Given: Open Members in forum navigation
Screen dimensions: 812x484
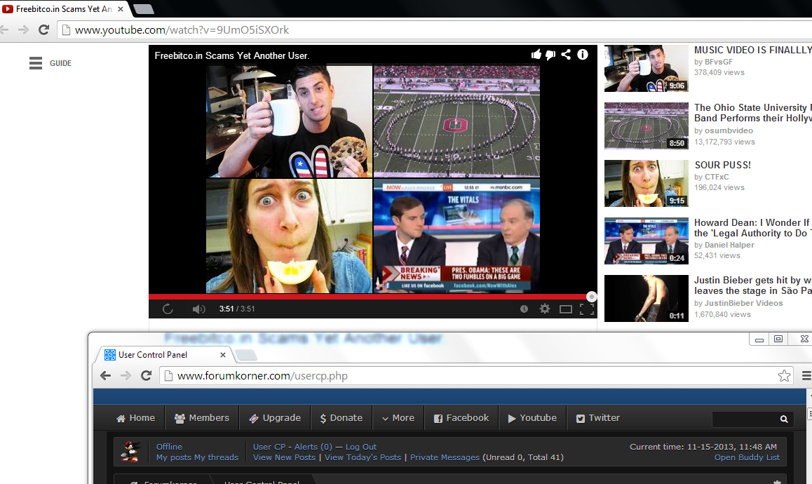Looking at the screenshot, I should click(x=202, y=418).
